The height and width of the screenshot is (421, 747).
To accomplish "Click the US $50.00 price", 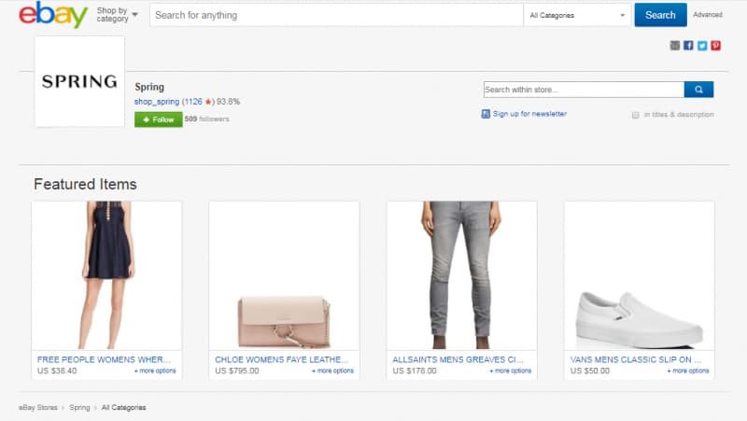I will (x=590, y=371).
